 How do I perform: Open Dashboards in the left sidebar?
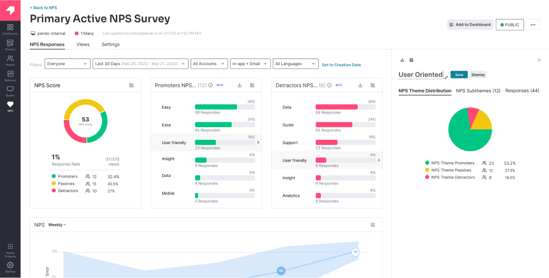[10, 29]
